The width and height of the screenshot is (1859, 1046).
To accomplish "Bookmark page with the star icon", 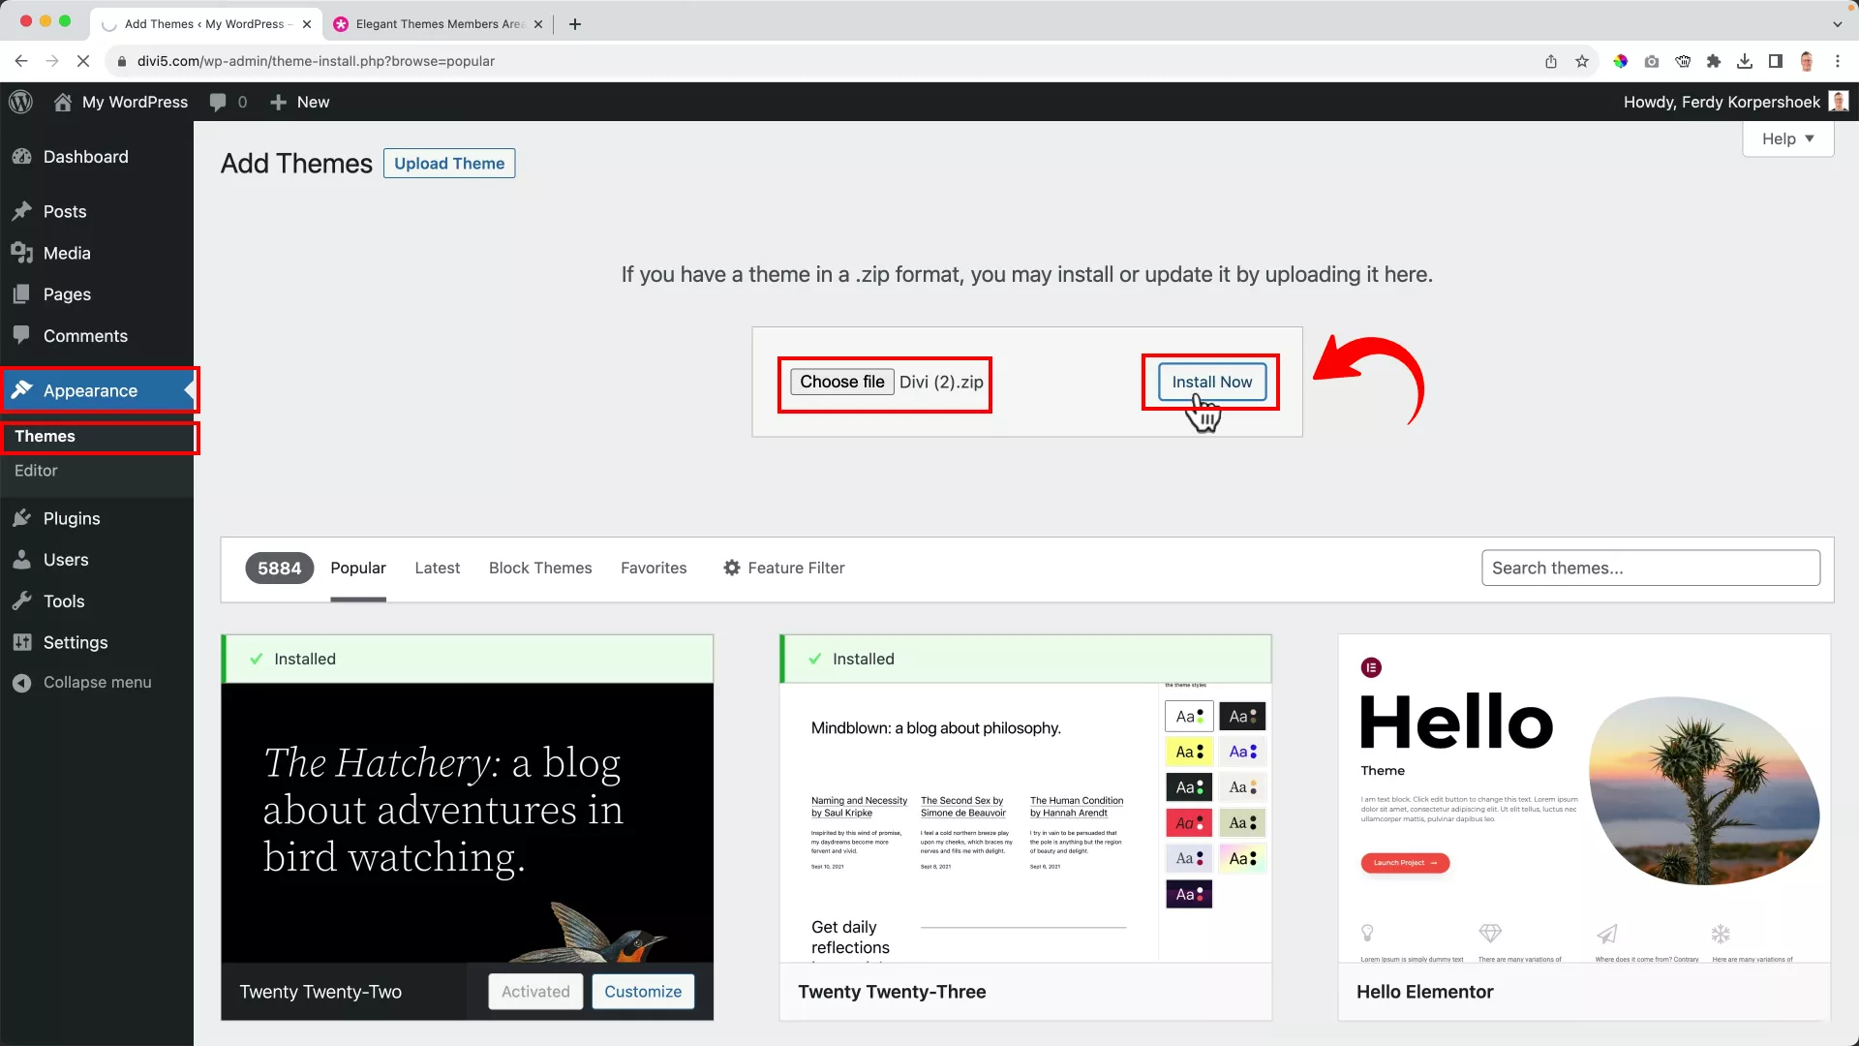I will click(x=1582, y=61).
